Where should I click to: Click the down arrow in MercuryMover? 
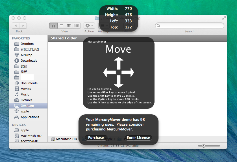[x=119, y=81]
